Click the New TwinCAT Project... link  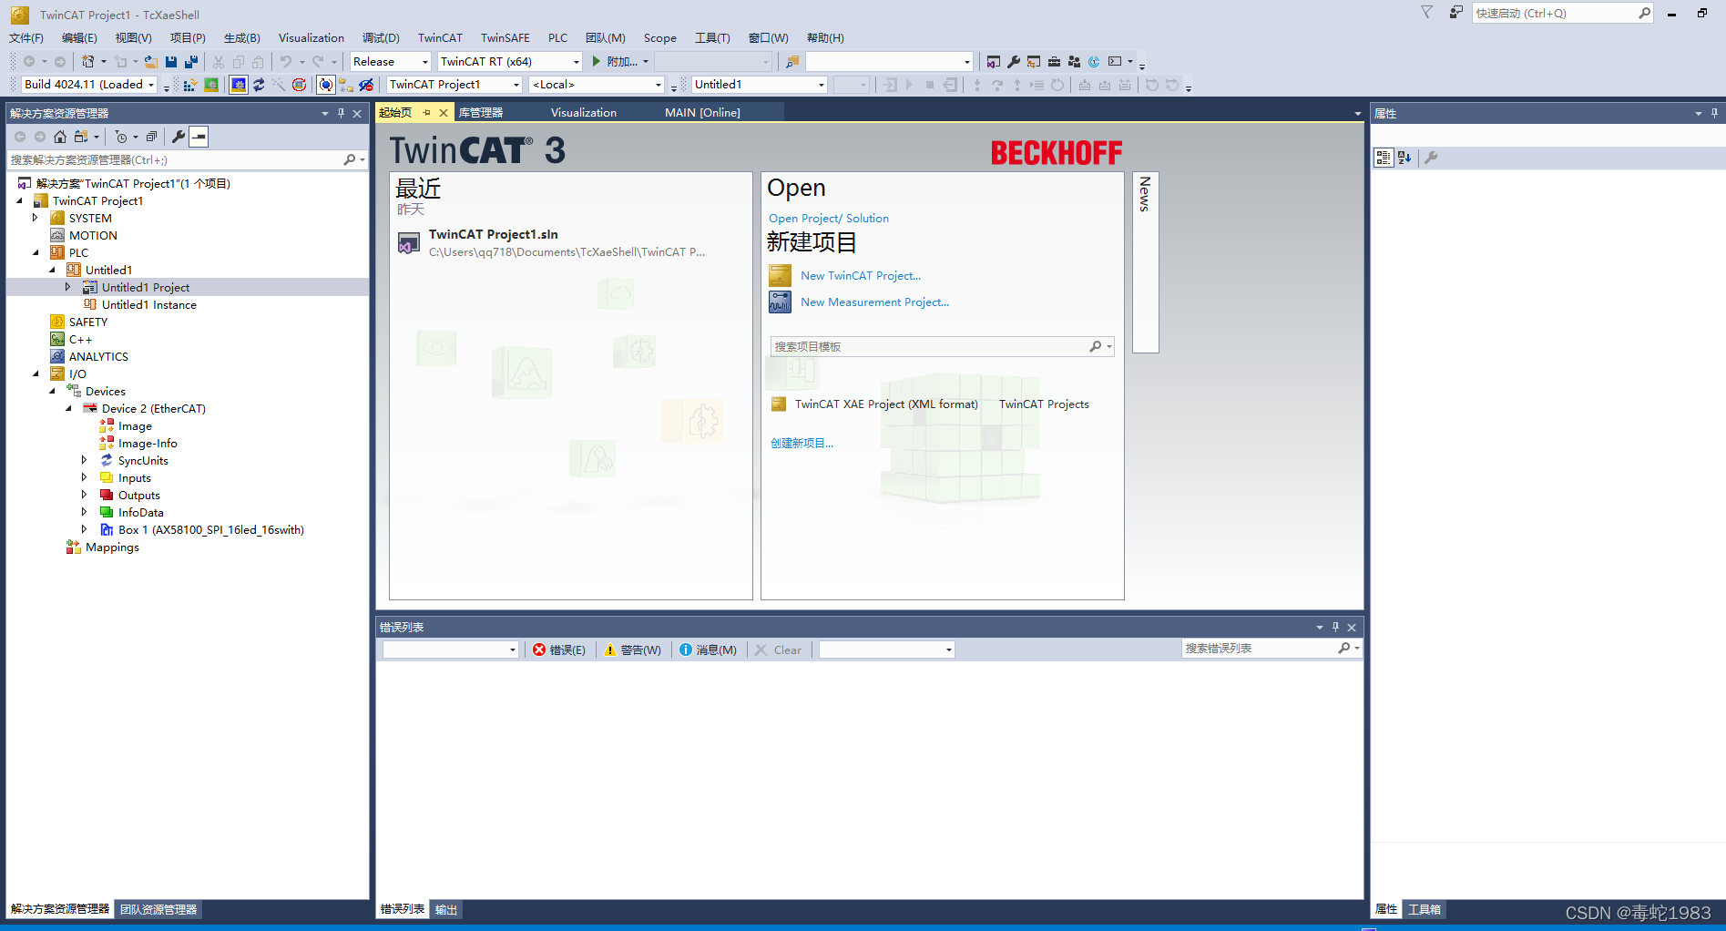coord(861,276)
